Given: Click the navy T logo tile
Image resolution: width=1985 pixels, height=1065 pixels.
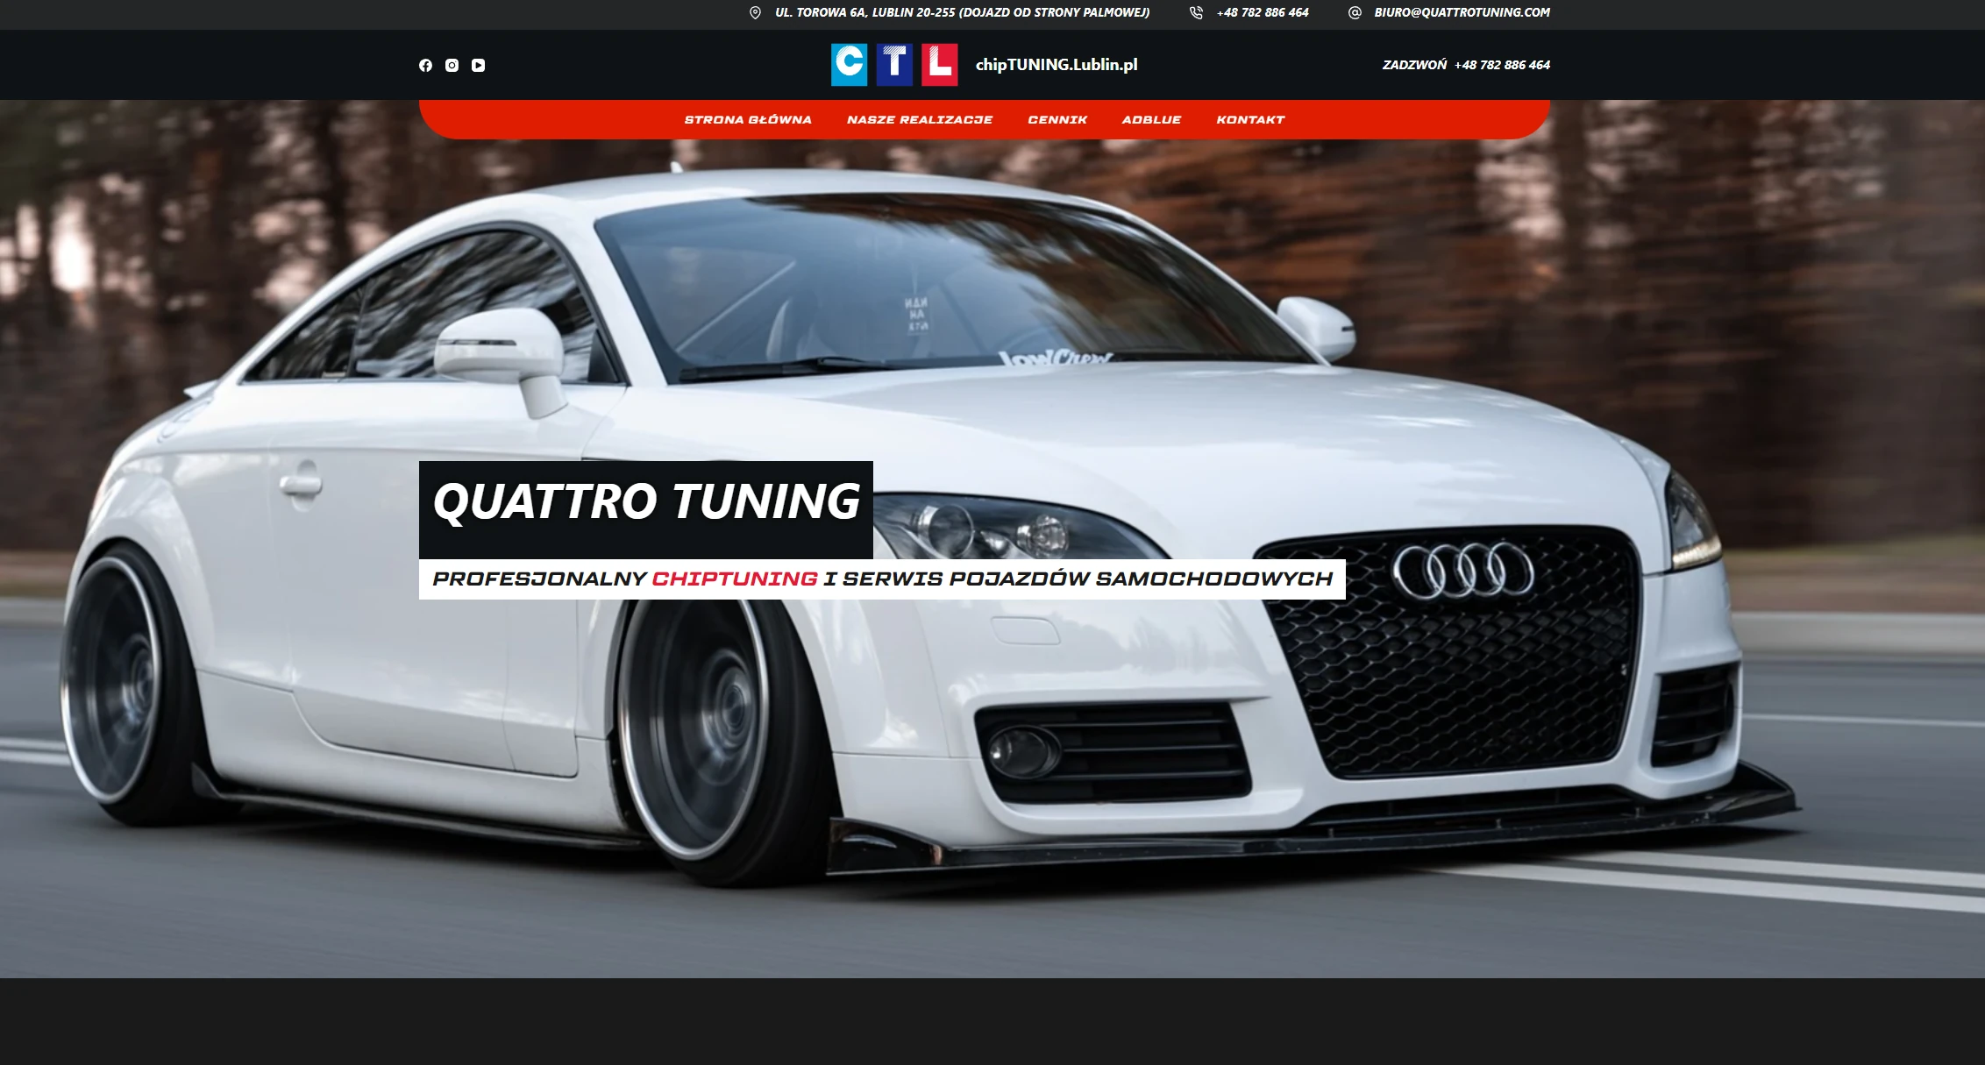Looking at the screenshot, I should point(894,64).
